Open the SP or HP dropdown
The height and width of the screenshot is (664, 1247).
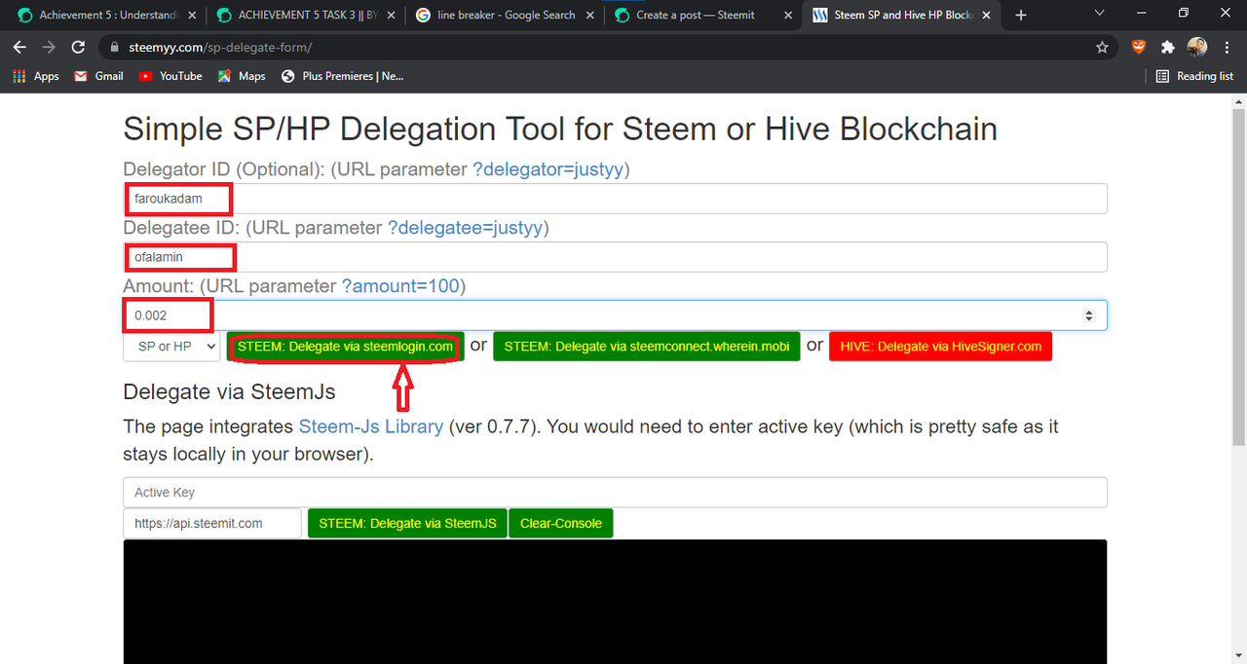click(x=171, y=347)
